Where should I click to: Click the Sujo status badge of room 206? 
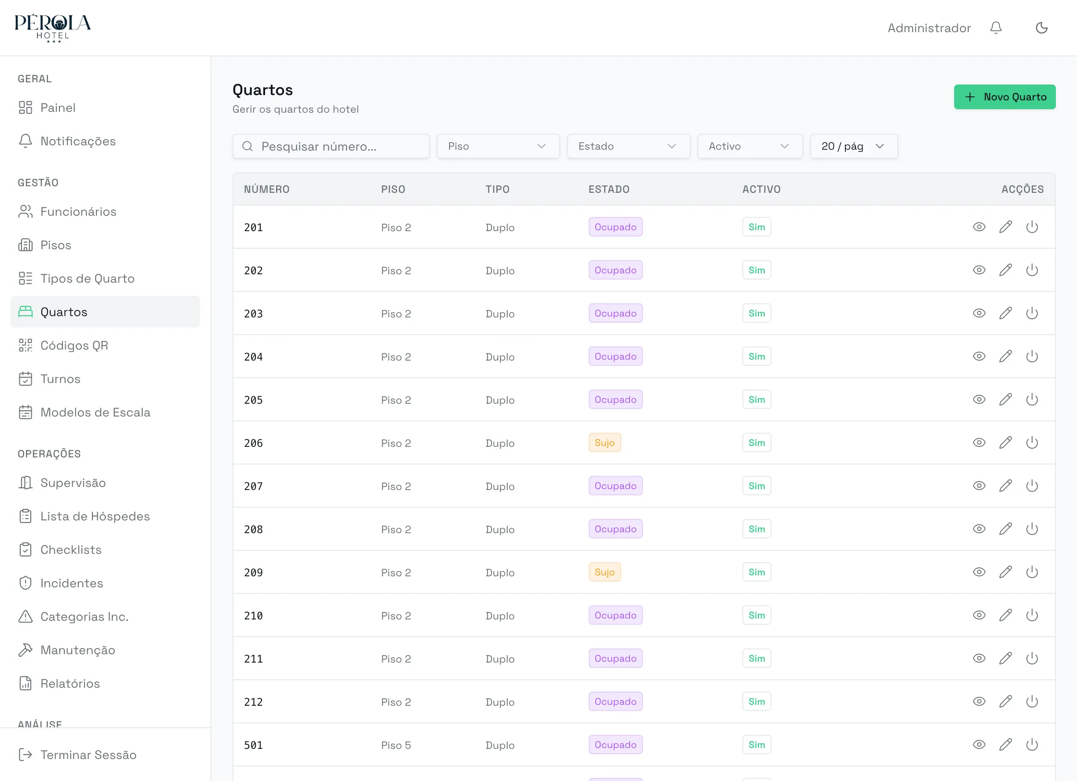pos(605,443)
